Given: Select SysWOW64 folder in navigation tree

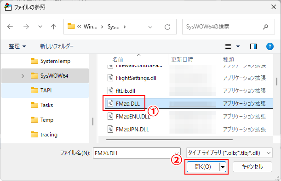Looking at the screenshot, I should click(x=45, y=76).
